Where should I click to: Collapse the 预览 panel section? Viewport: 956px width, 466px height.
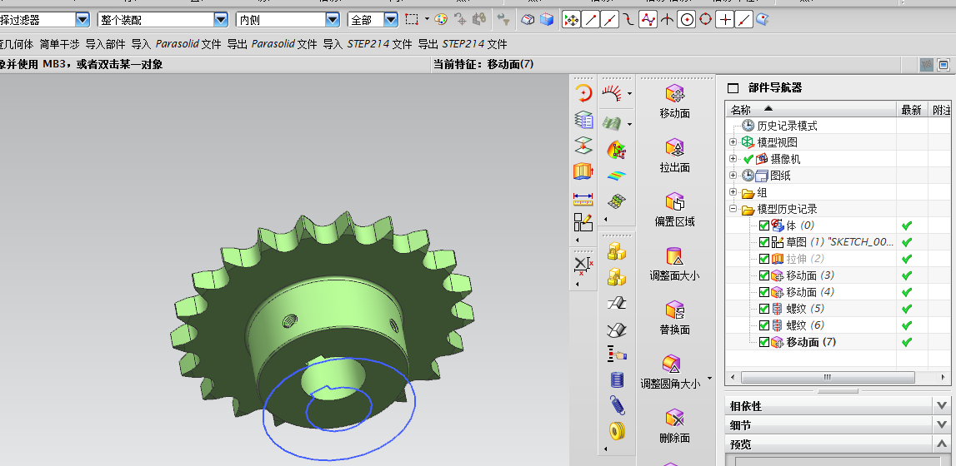tap(941, 444)
